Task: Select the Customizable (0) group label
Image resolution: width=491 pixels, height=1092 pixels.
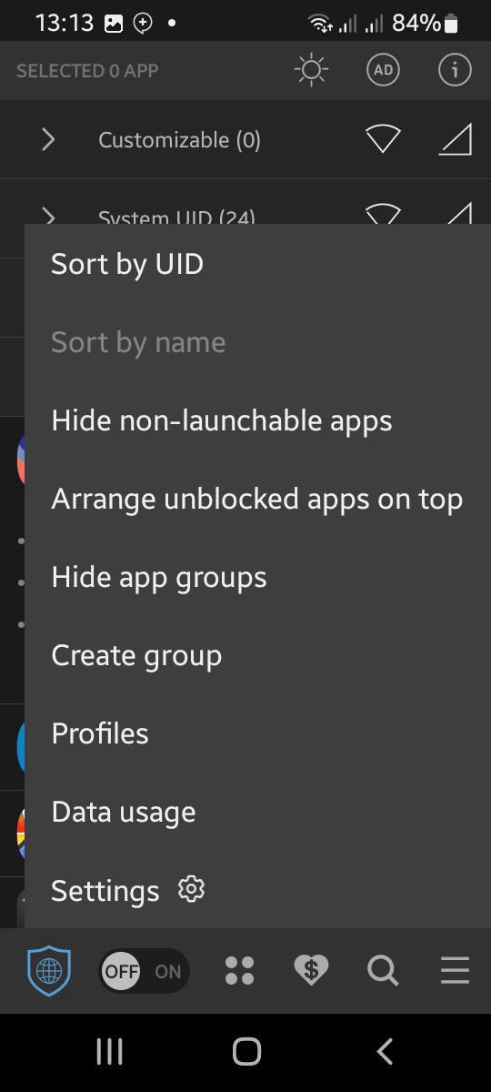Action: 179,140
